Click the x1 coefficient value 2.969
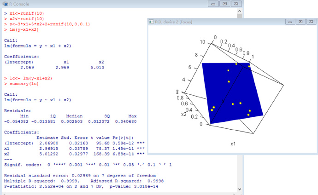 (x=62, y=67)
